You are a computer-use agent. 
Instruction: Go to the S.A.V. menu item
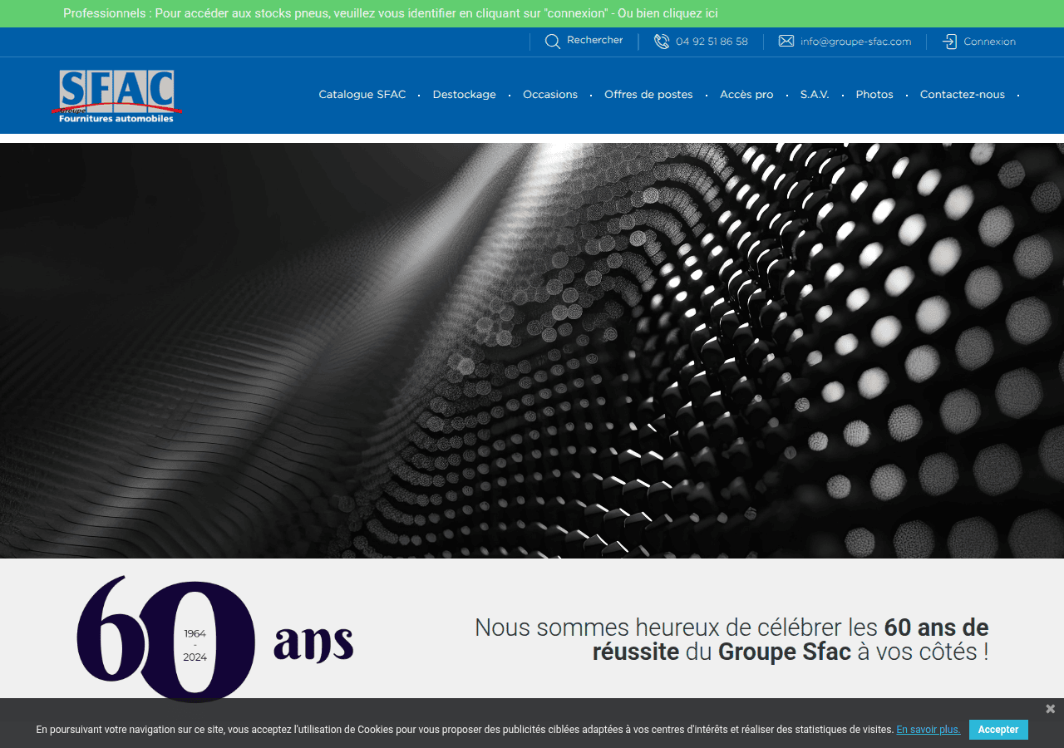pos(815,95)
